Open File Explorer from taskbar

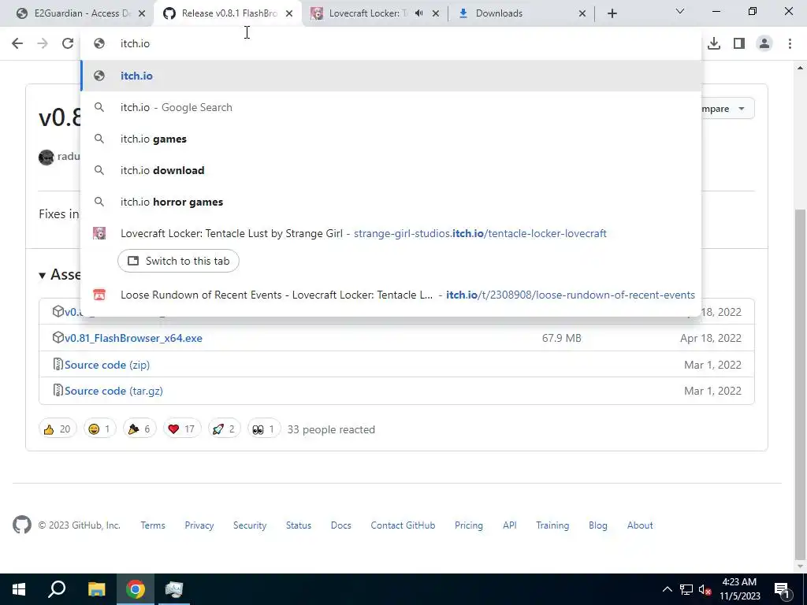96,589
